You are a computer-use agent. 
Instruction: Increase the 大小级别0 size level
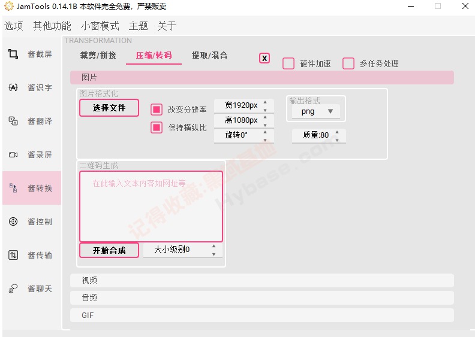[214, 246]
